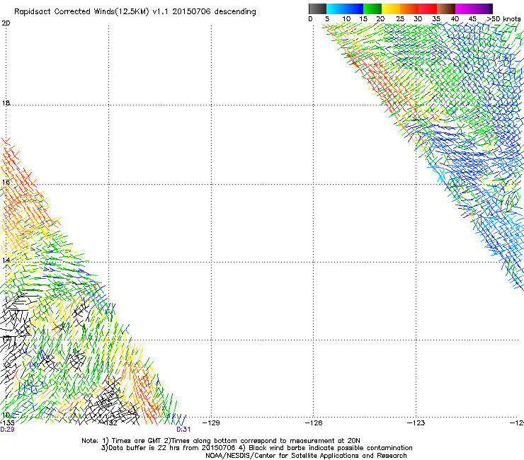Click the '25' label under the color bar
Viewport: 524px width, 460px height.
point(400,19)
